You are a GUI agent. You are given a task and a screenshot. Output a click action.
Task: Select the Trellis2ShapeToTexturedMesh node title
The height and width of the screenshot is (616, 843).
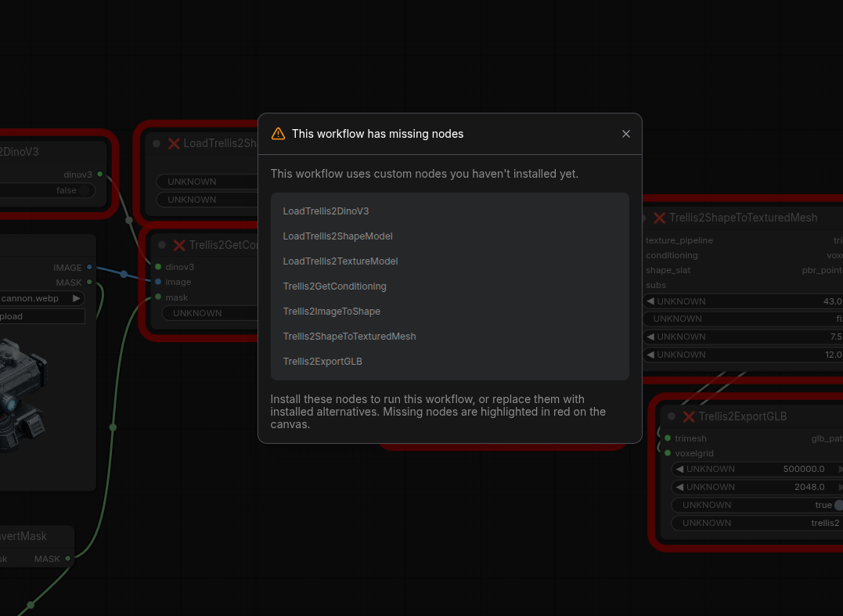point(743,218)
